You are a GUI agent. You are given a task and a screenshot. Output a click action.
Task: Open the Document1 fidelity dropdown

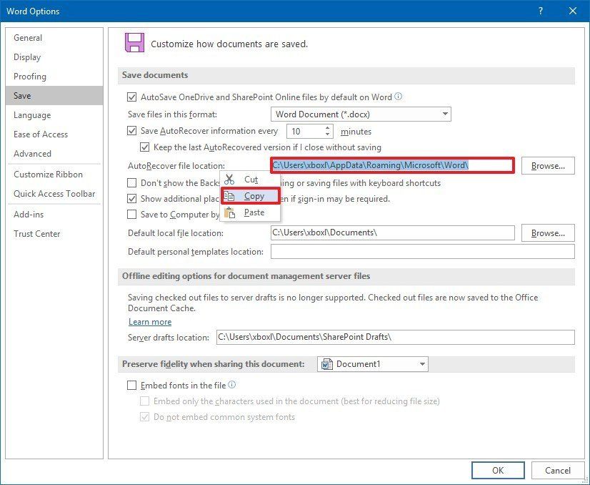[421, 364]
